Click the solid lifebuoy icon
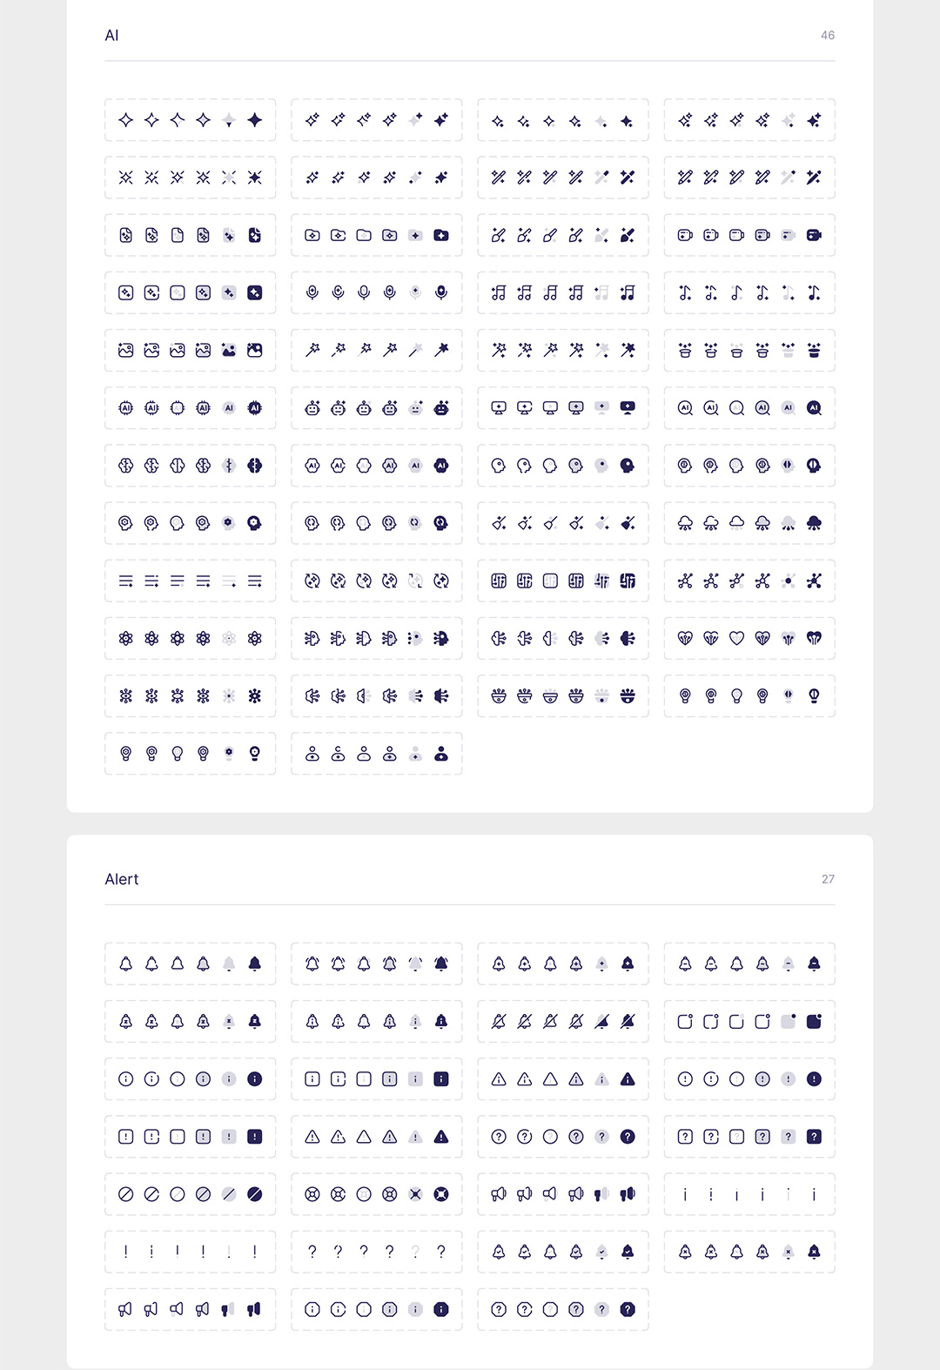 (441, 1194)
